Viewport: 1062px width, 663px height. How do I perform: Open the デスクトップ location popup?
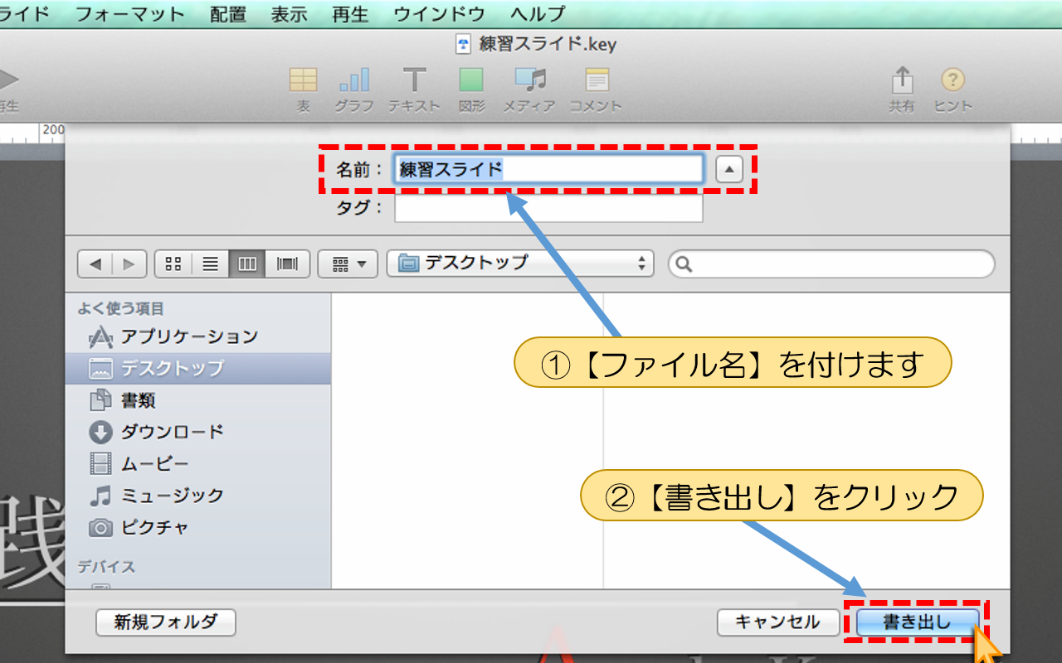click(521, 264)
